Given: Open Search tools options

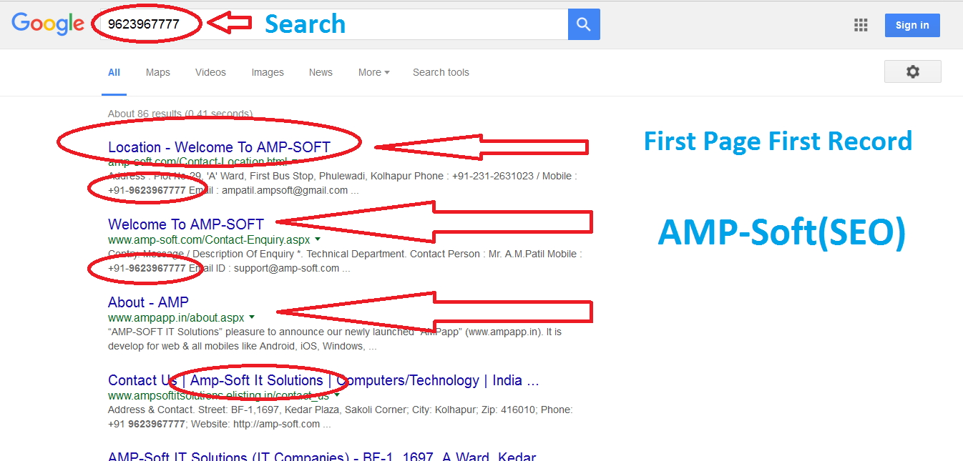Looking at the screenshot, I should coord(441,72).
